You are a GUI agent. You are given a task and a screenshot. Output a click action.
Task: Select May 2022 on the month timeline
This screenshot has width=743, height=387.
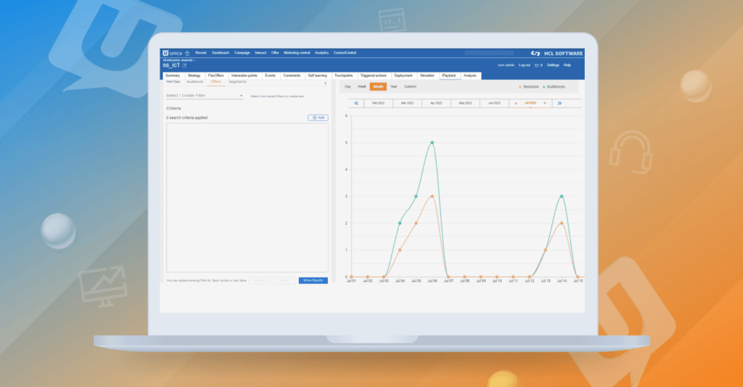[465, 104]
